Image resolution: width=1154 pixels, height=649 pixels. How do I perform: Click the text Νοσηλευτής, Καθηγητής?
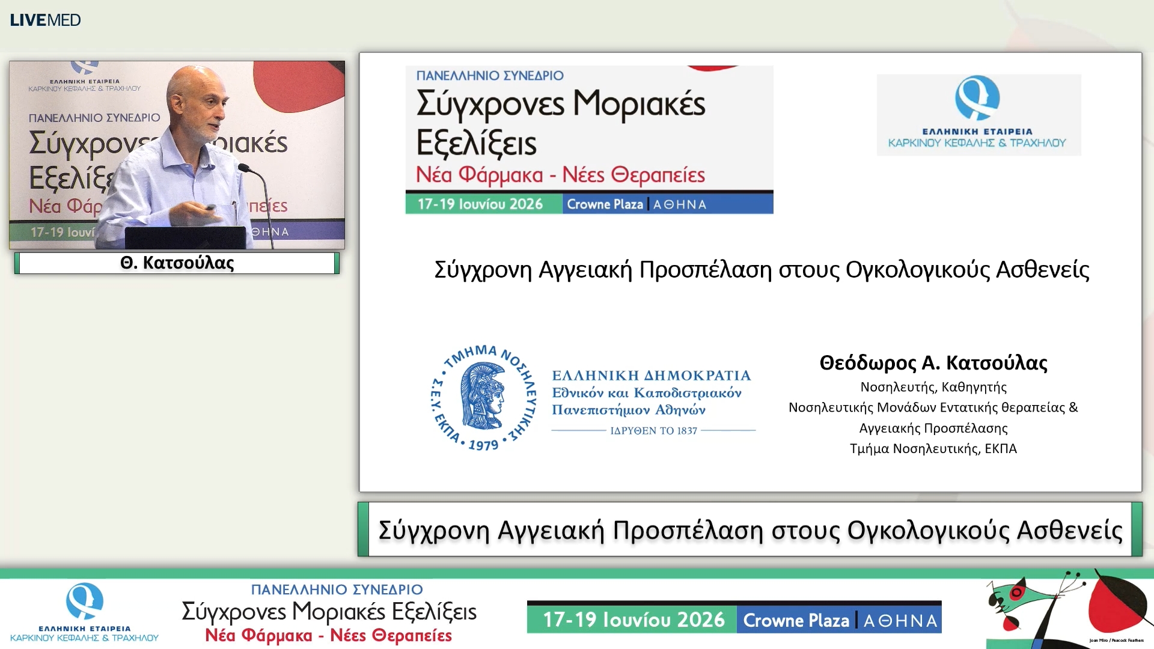click(x=933, y=387)
